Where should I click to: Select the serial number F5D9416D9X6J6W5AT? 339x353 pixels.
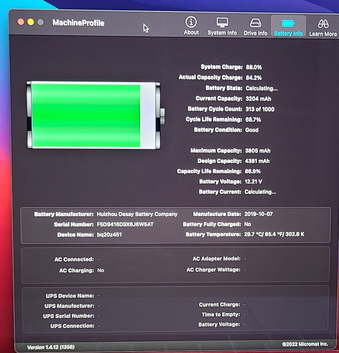click(x=125, y=224)
